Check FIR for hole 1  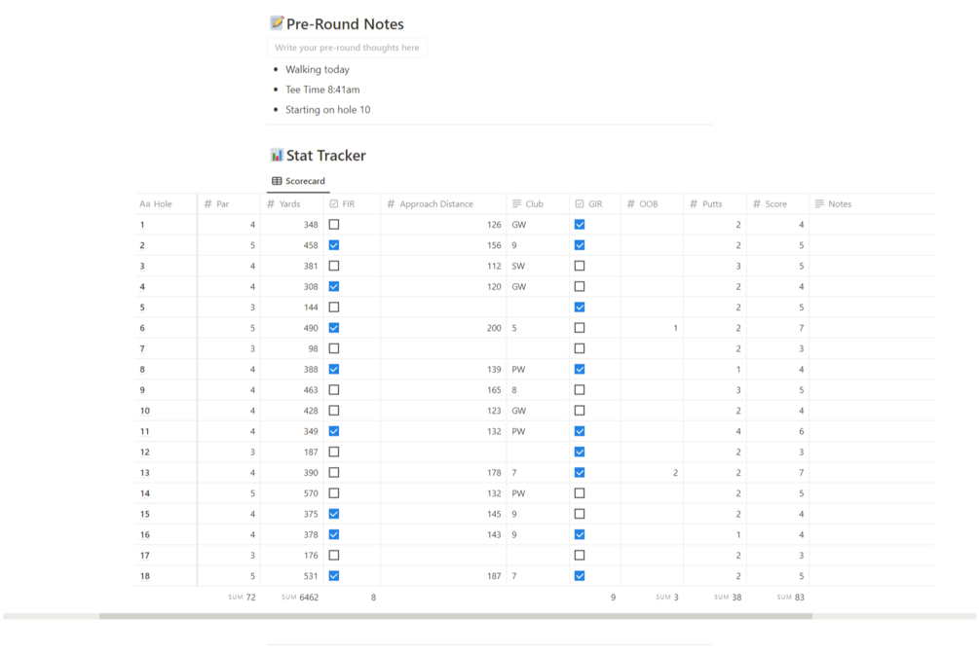click(334, 224)
